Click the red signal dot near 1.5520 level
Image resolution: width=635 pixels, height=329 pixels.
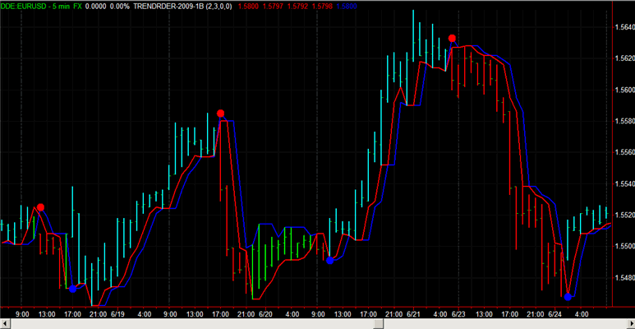[40, 208]
